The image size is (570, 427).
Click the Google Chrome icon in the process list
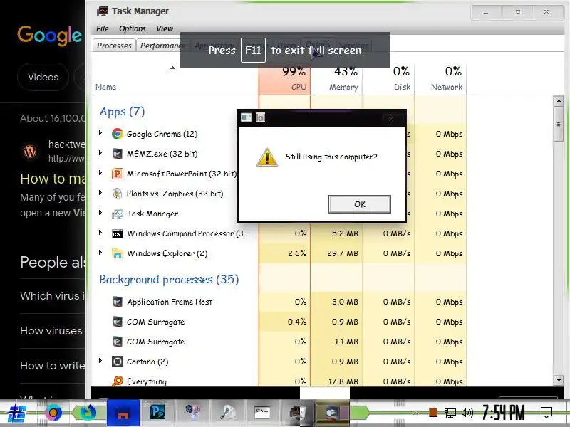coord(117,134)
